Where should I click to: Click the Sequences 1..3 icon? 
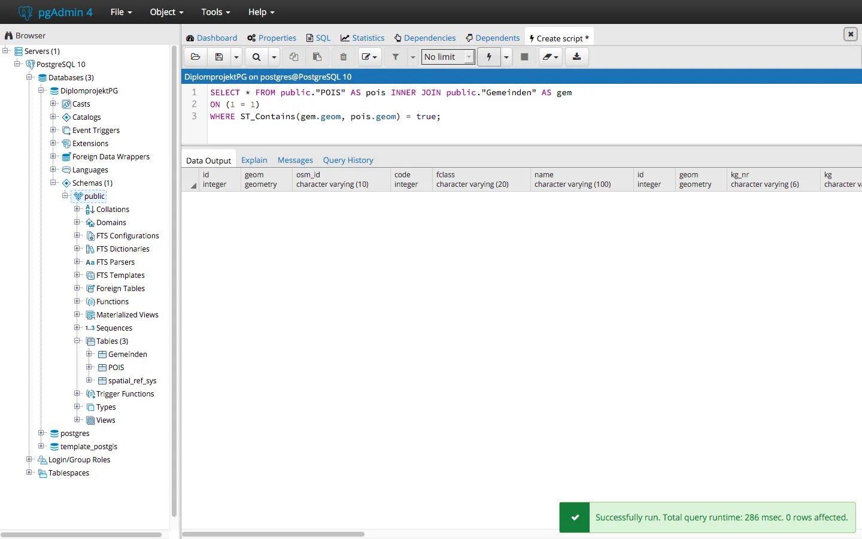tap(90, 328)
